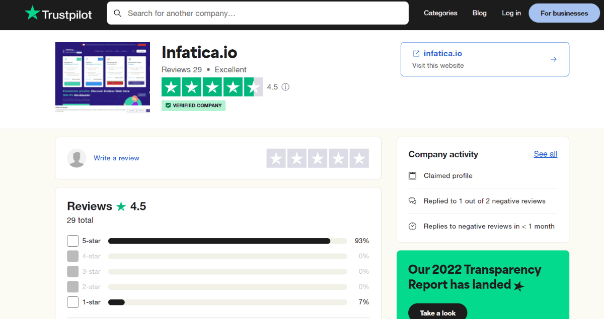The image size is (604, 319).
Task: Click the 29 total text
Action: tap(80, 220)
